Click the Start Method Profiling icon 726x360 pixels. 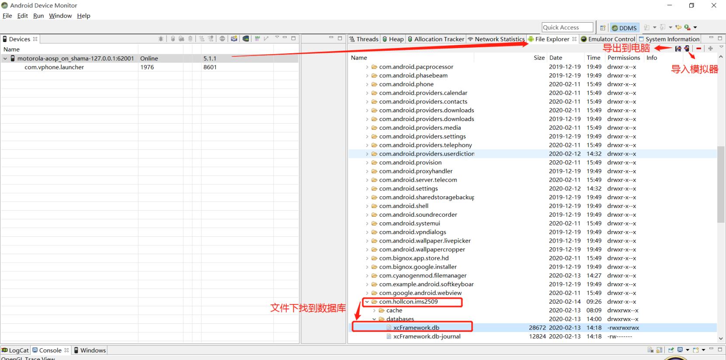coord(211,38)
